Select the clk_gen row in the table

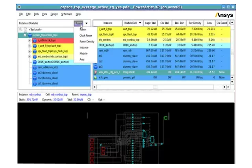point(161,78)
